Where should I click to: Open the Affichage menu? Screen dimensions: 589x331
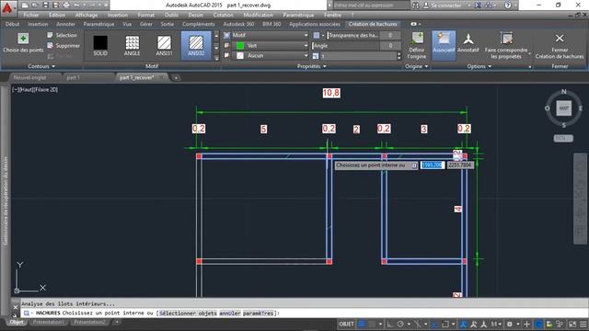coord(86,15)
